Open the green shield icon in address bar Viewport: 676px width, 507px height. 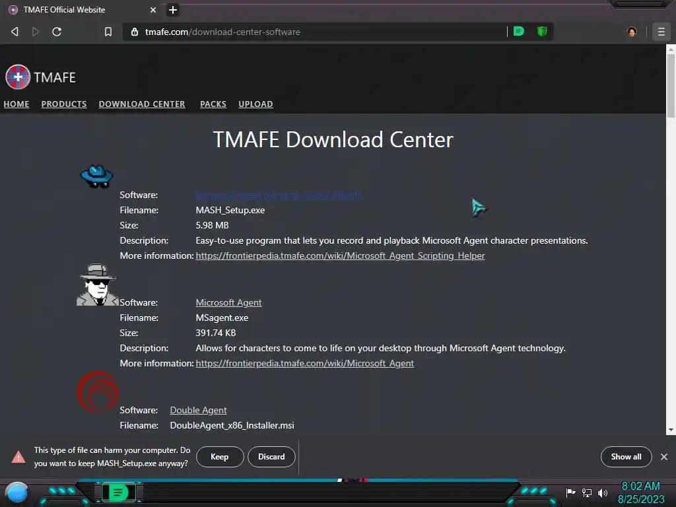coord(542,31)
